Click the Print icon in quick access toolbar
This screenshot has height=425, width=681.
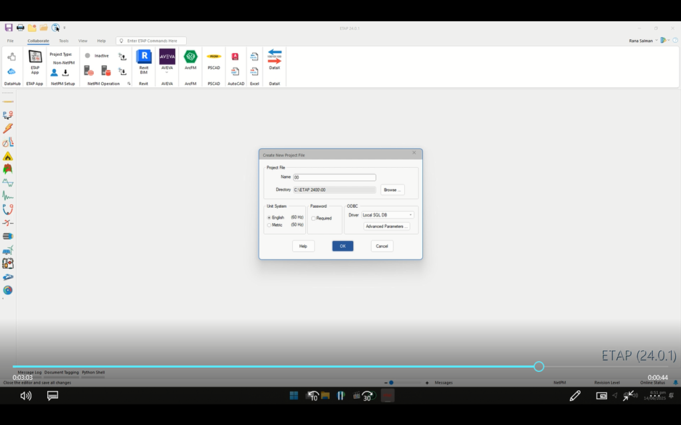pyautogui.click(x=20, y=27)
